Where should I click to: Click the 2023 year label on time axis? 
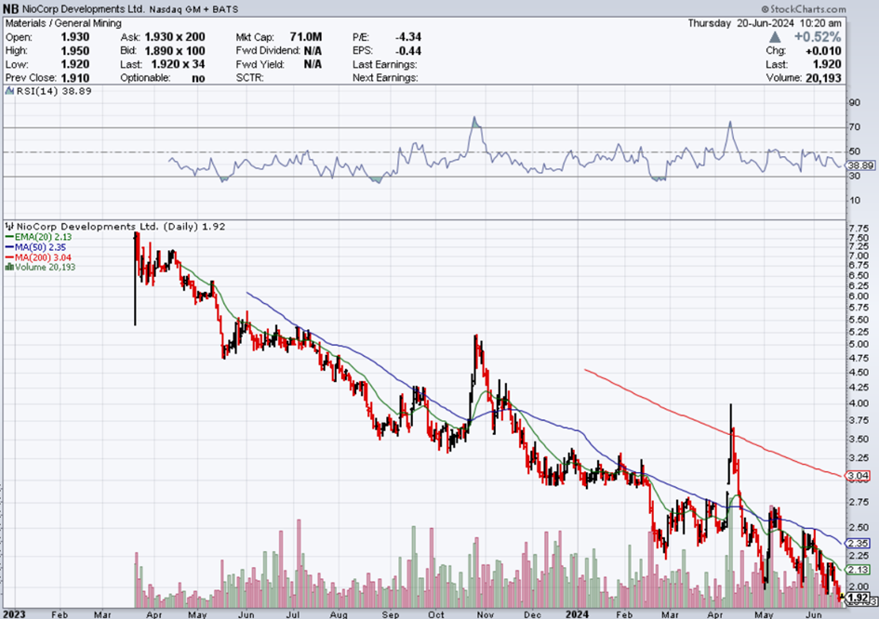tap(14, 614)
